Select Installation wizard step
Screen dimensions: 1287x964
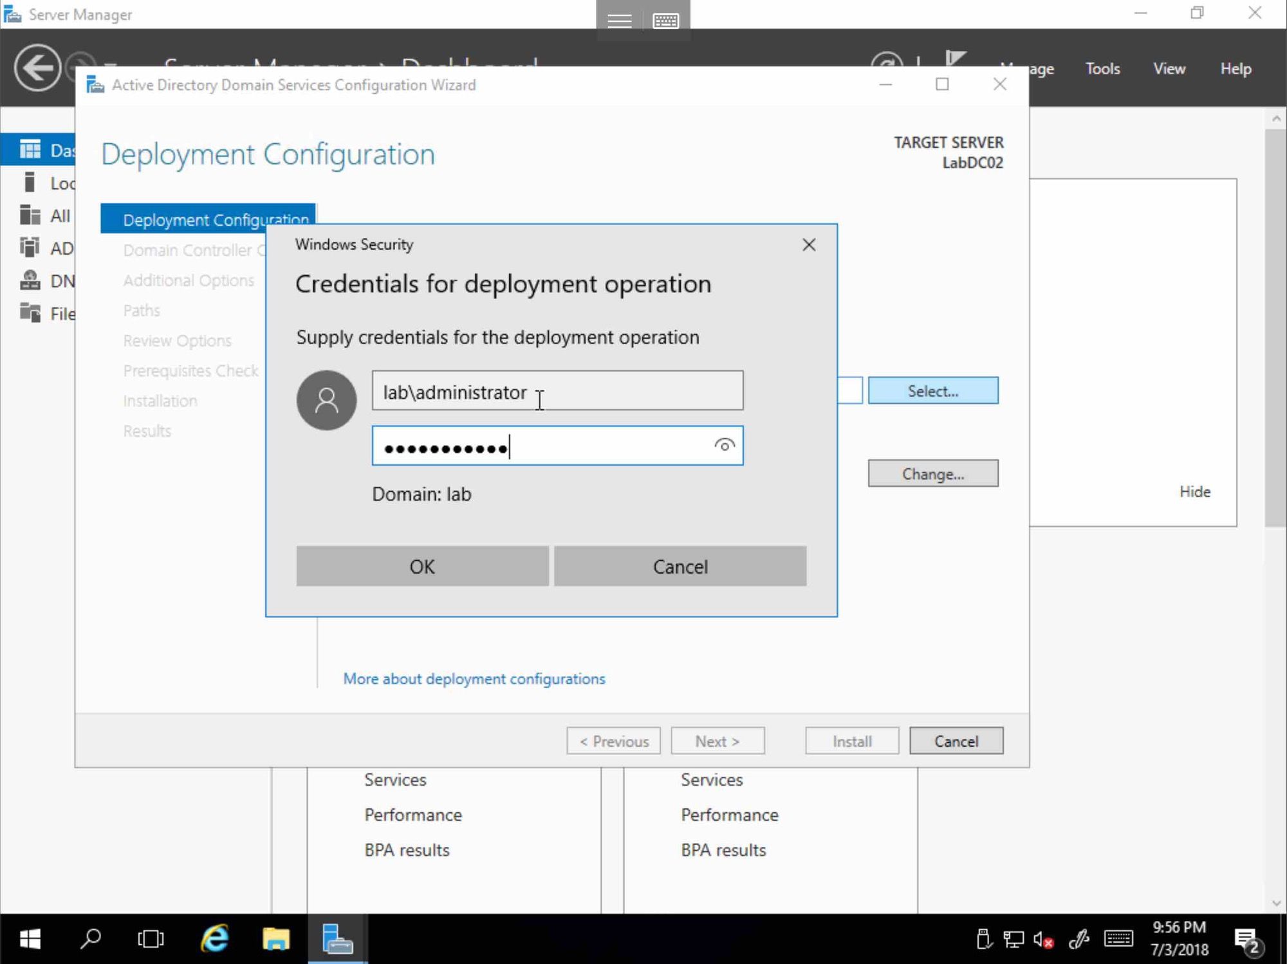tap(160, 401)
